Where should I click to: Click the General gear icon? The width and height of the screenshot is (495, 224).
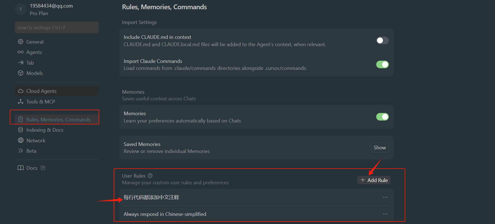point(20,42)
